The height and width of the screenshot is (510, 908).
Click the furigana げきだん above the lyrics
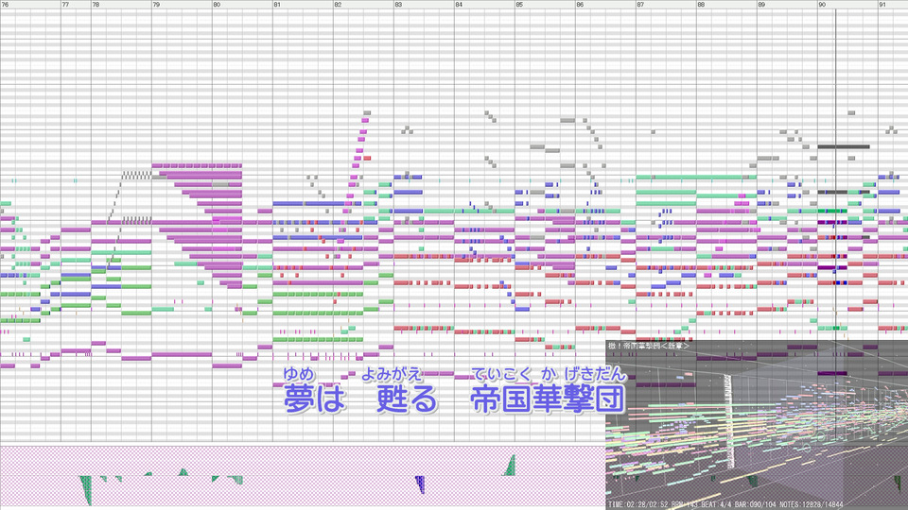pyautogui.click(x=596, y=374)
